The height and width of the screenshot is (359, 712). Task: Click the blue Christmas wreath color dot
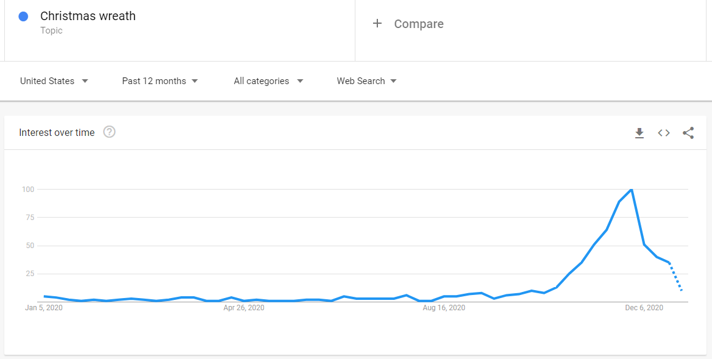[x=23, y=17]
